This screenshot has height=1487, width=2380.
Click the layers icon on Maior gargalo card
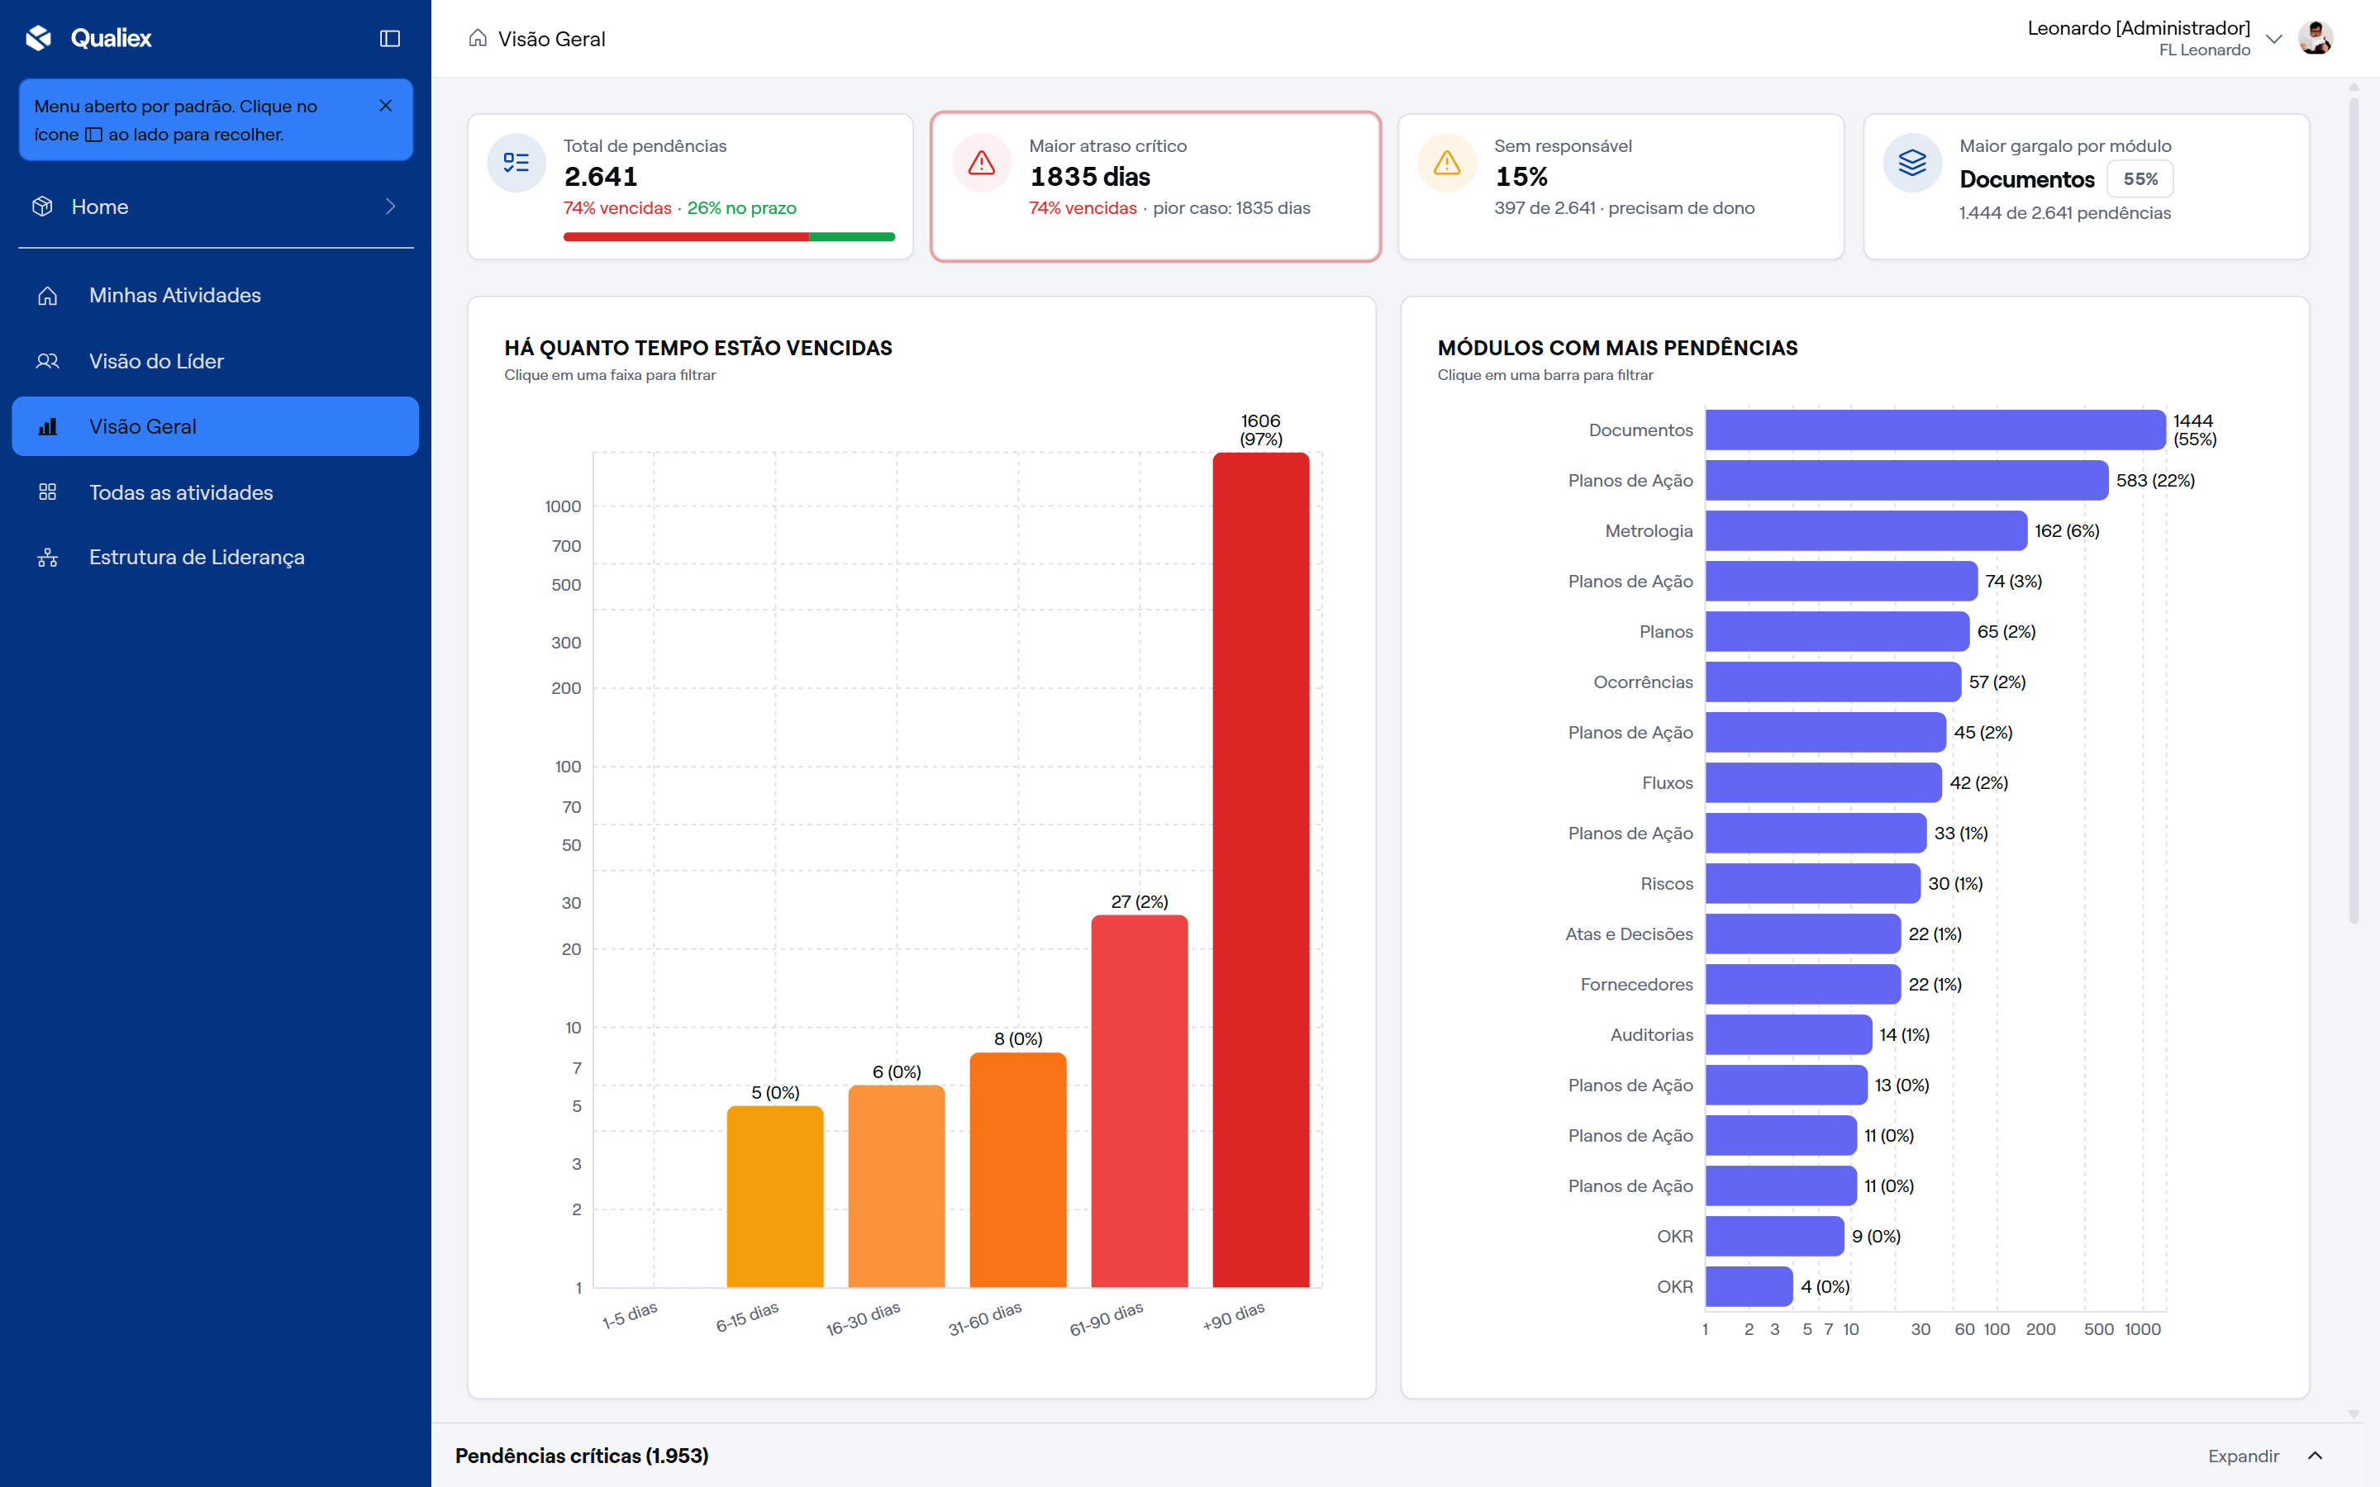pyautogui.click(x=1912, y=162)
